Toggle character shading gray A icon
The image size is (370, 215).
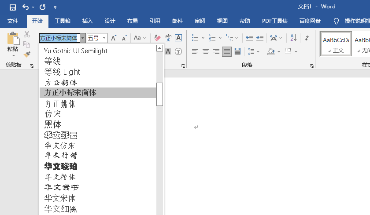click(168, 51)
